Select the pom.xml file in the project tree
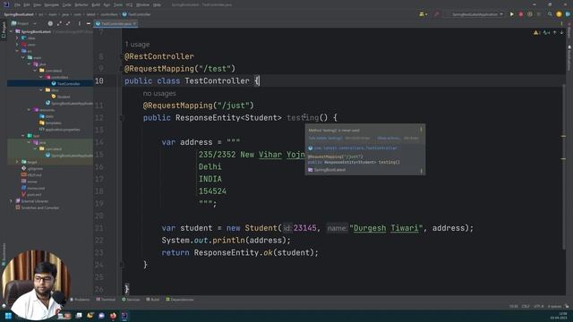The image size is (573, 322). click(x=34, y=195)
